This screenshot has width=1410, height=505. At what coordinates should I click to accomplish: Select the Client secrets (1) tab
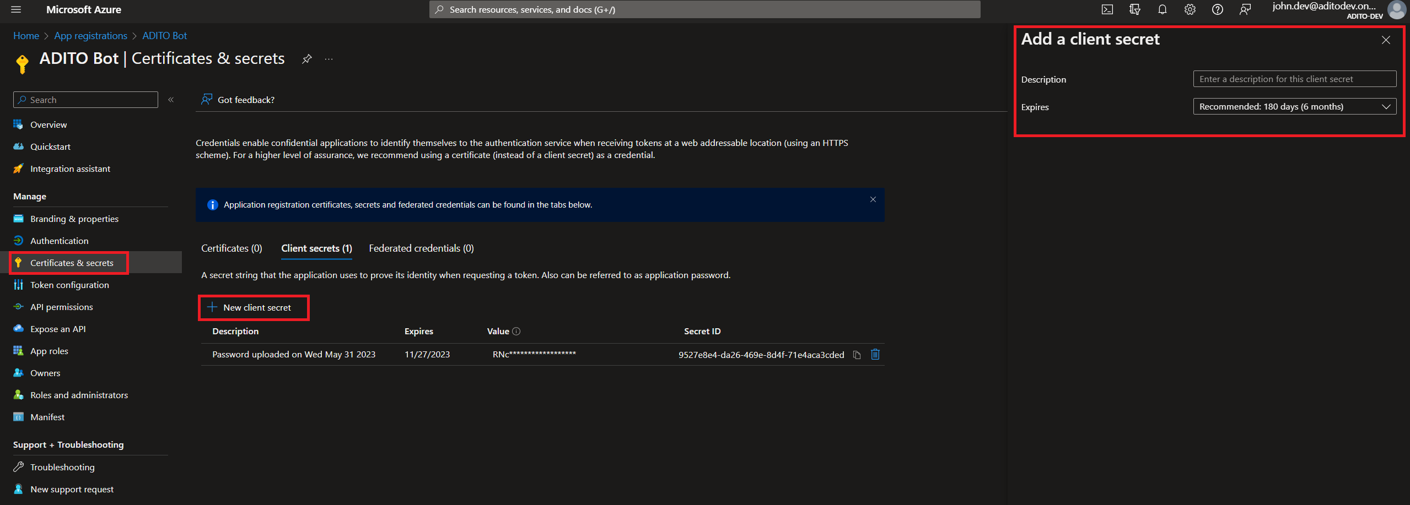316,248
